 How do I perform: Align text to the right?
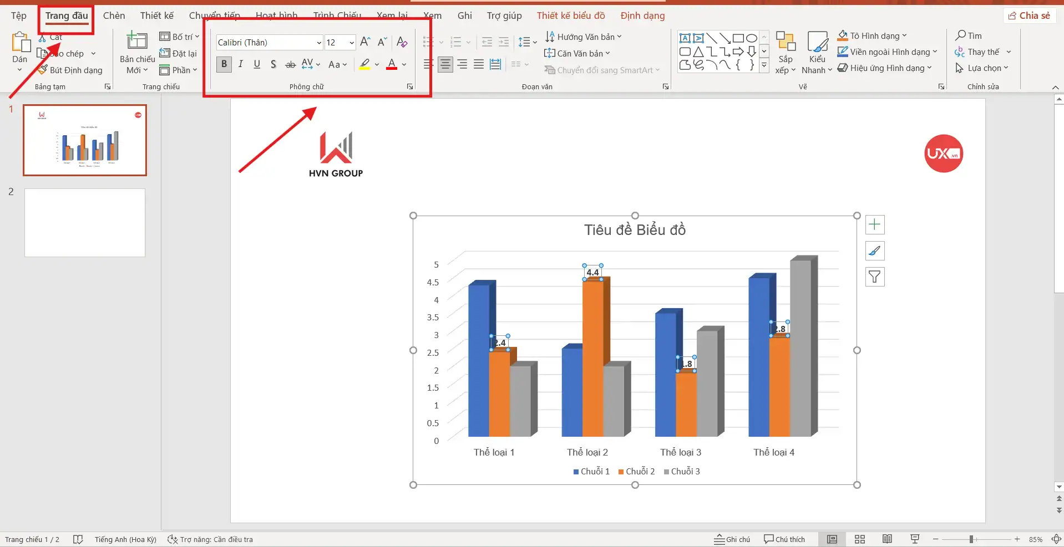click(462, 64)
